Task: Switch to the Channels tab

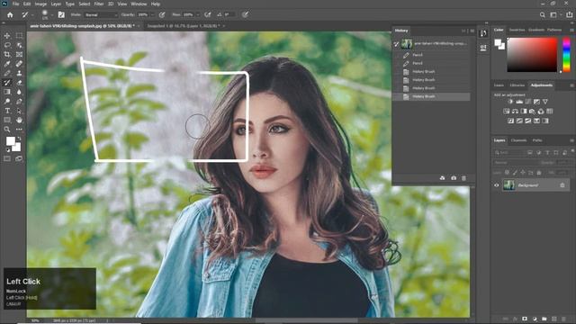Action: (518, 140)
